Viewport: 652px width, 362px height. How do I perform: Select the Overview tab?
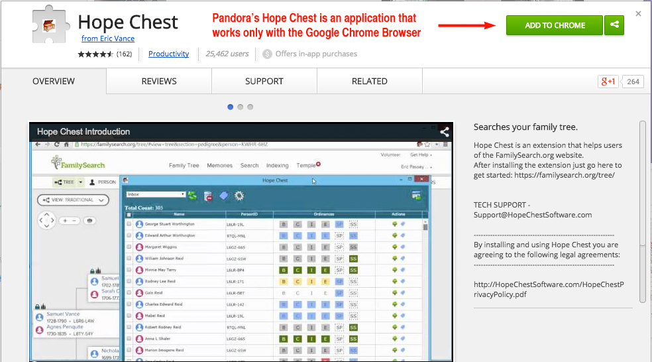[54, 81]
